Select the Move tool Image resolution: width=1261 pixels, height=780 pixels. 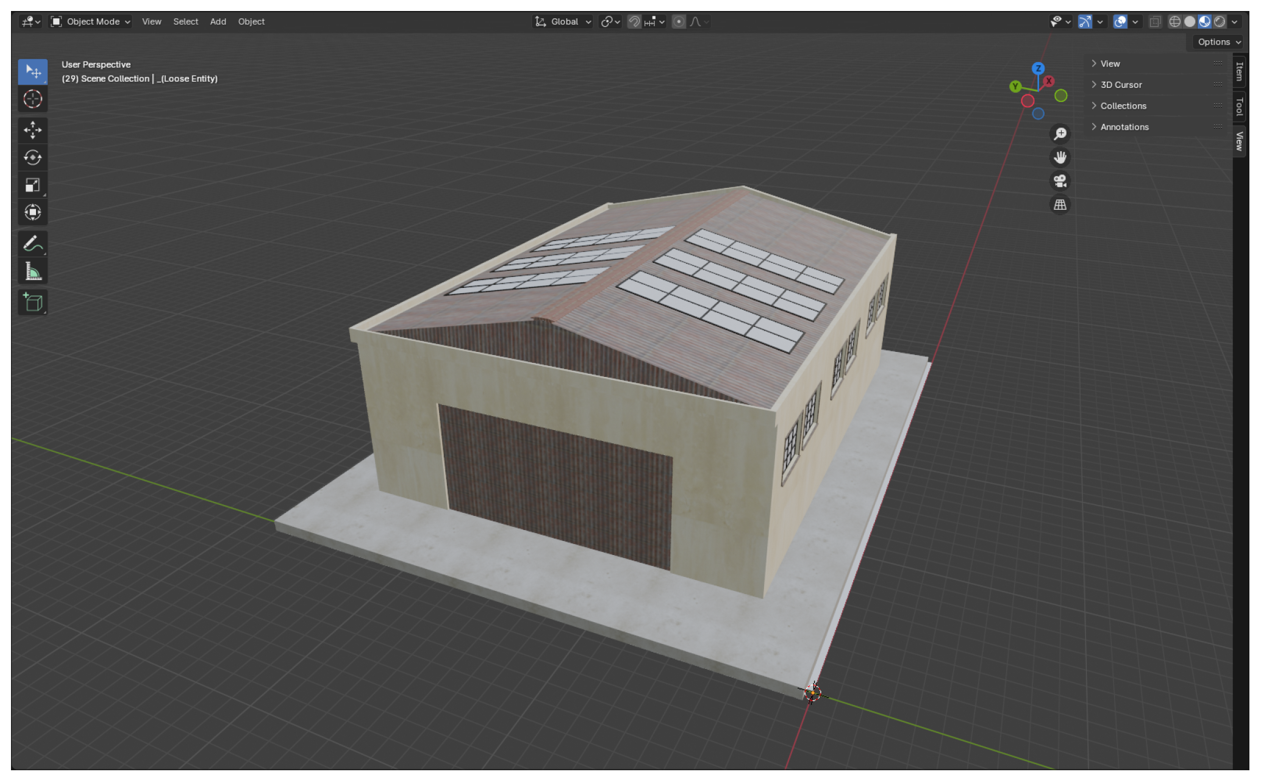(32, 130)
